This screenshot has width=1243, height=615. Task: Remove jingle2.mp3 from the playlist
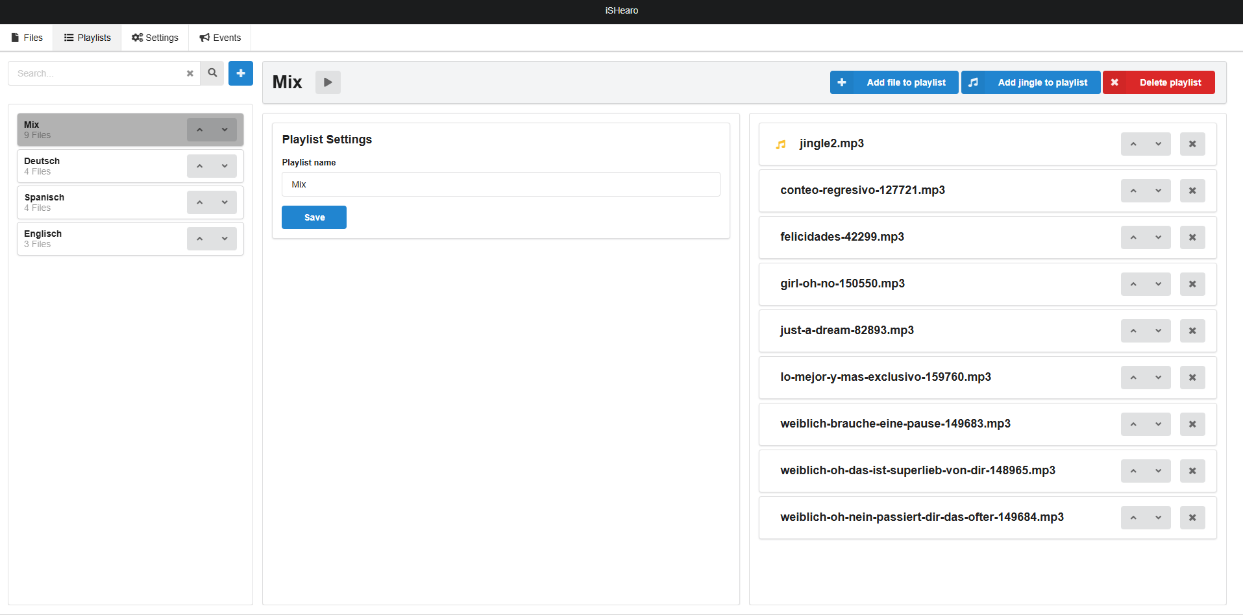click(1192, 144)
